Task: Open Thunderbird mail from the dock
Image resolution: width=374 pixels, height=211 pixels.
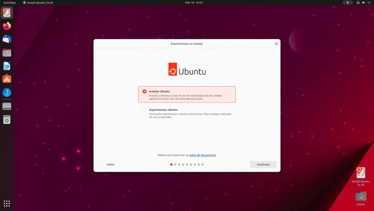Action: point(7,39)
